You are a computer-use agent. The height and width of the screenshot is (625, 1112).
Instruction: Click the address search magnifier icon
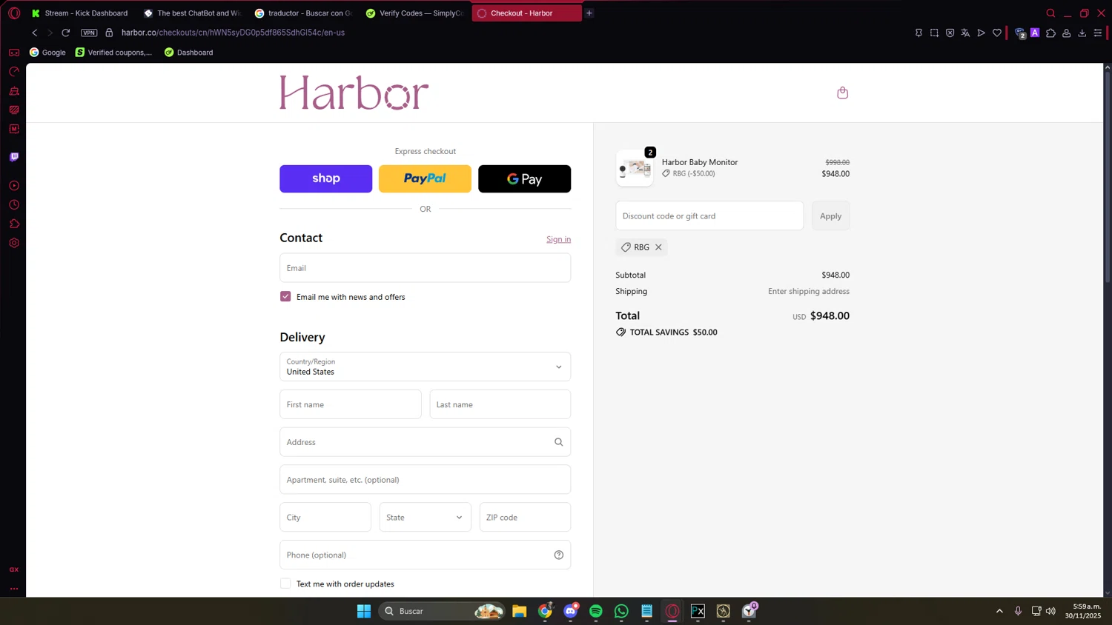[559, 442]
